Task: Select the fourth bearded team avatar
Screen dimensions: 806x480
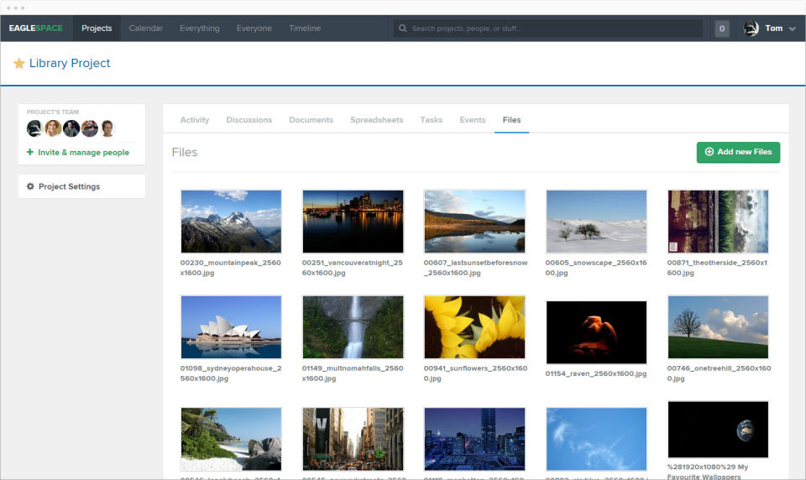Action: tap(90, 128)
